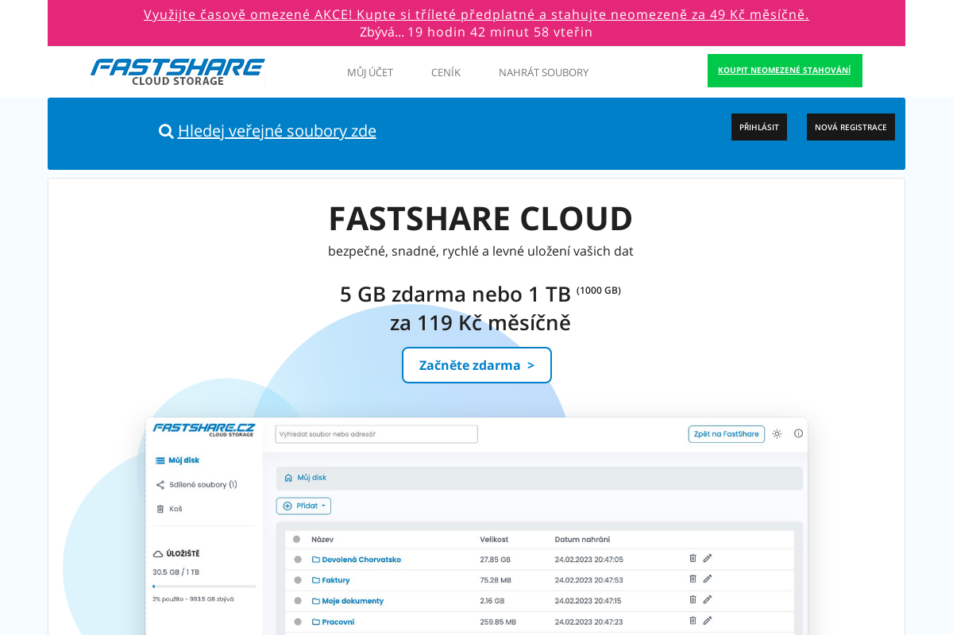Edit Pracovní using its pencil icon
The height and width of the screenshot is (635, 953).
click(x=707, y=620)
